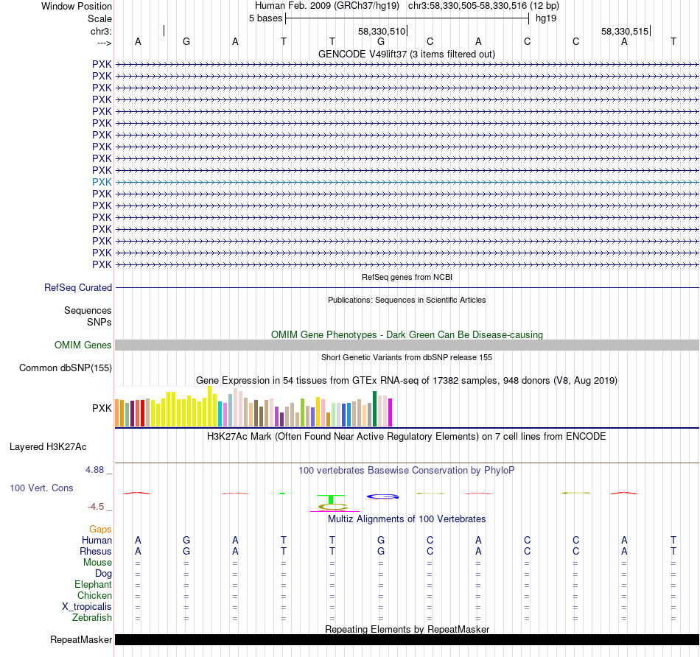
Task: Click the RefSeq Curated track label
Action: coord(77,287)
